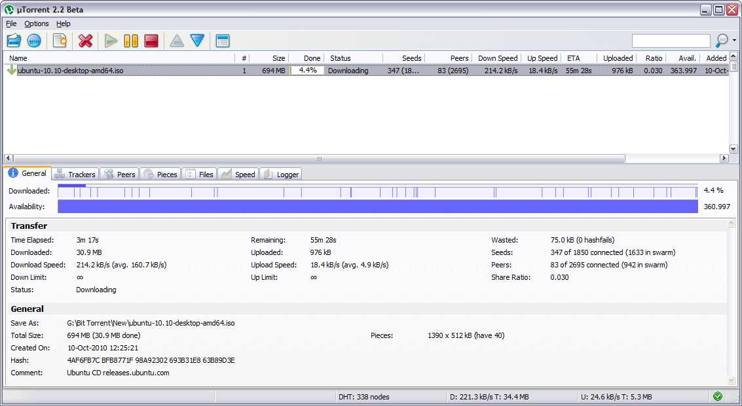Click the green download arrow icon beside ubuntu torrent
Screen dimensions: 742x406
[11, 71]
